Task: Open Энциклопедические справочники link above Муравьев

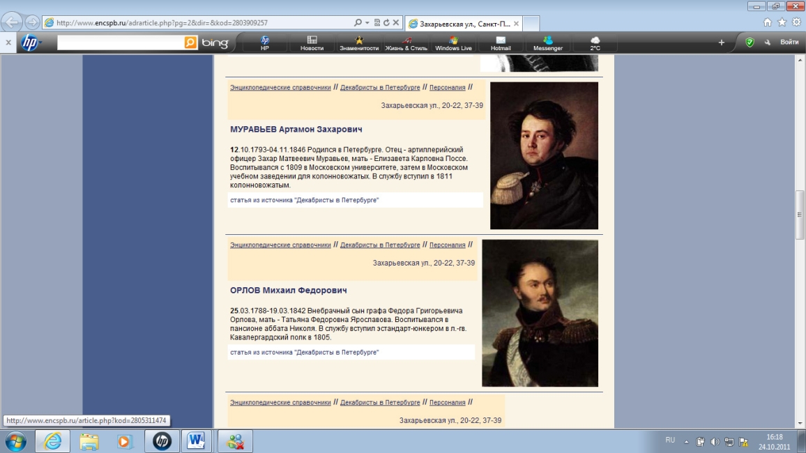Action: [280, 87]
